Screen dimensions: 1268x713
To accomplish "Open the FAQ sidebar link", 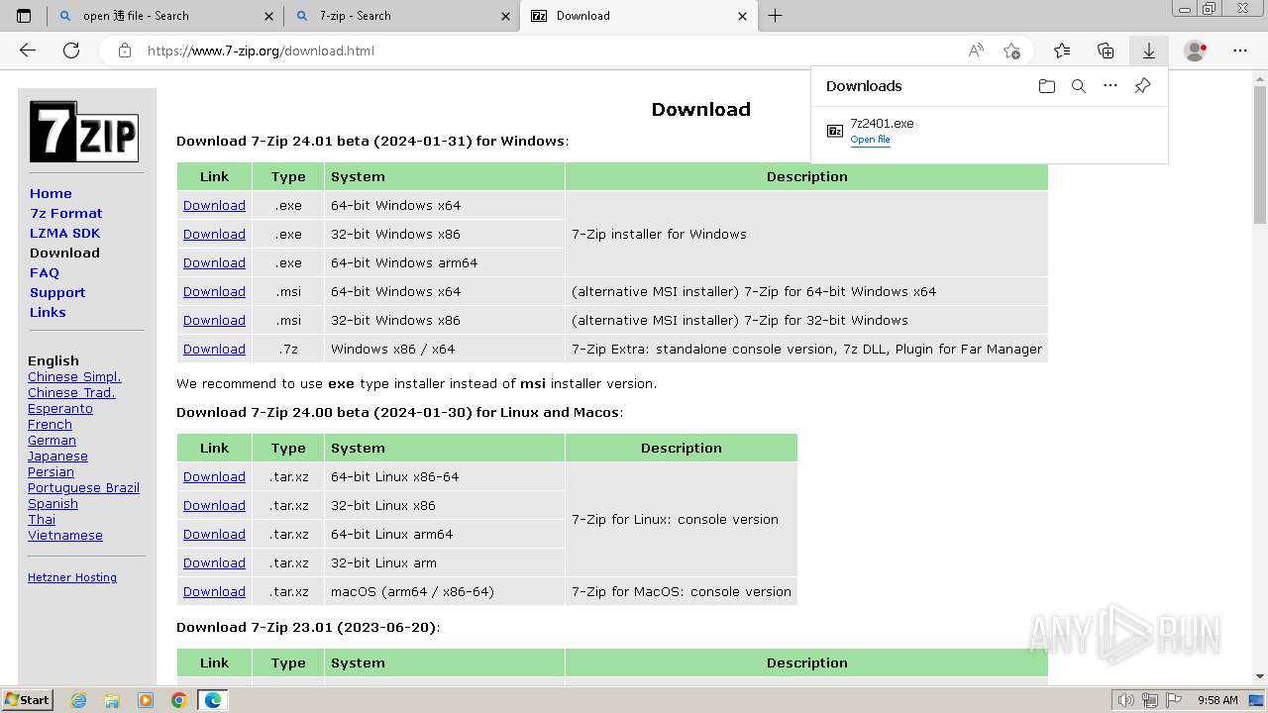I will tap(45, 272).
